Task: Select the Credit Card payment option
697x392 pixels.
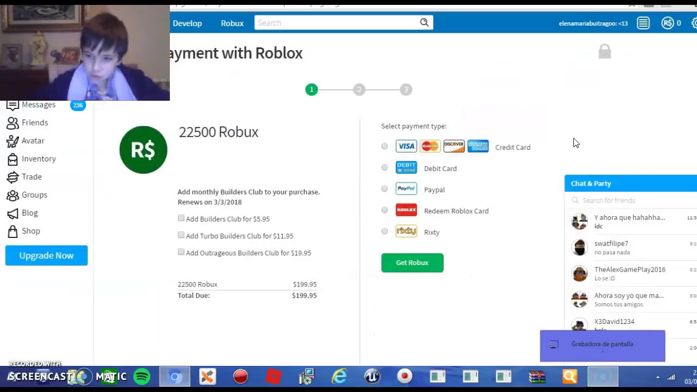Action: coord(384,146)
